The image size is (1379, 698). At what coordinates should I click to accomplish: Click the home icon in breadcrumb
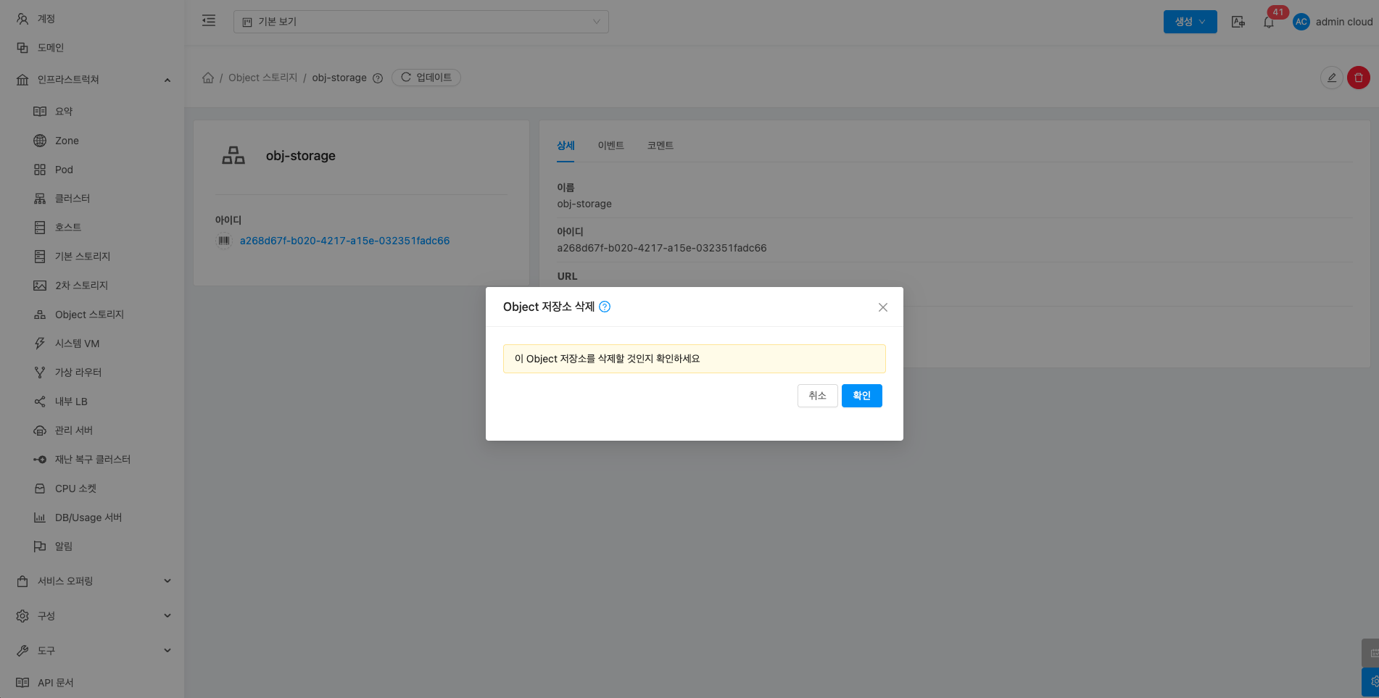208,78
